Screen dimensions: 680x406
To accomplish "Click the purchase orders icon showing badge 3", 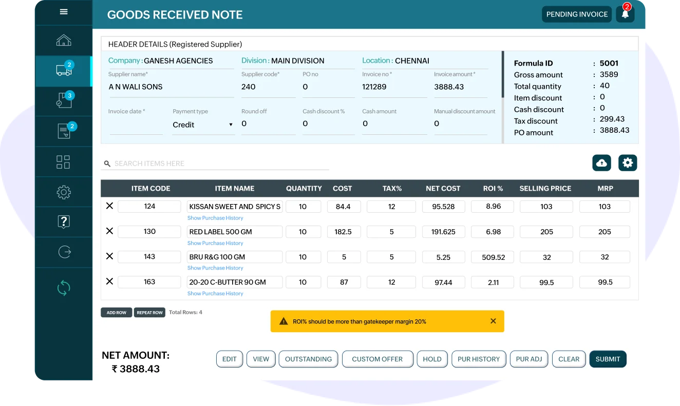I will pos(64,101).
